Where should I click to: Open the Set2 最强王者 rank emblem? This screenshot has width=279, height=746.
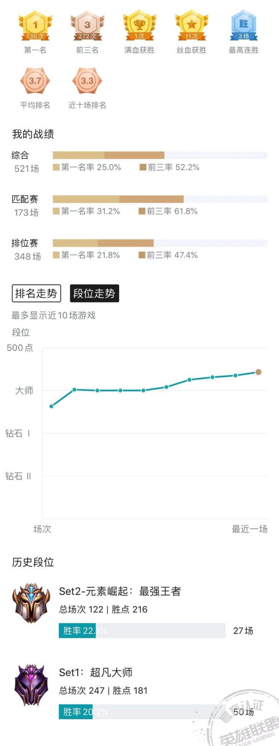point(32,603)
